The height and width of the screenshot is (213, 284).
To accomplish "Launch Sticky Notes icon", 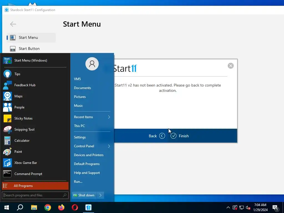I will (x=7, y=118).
